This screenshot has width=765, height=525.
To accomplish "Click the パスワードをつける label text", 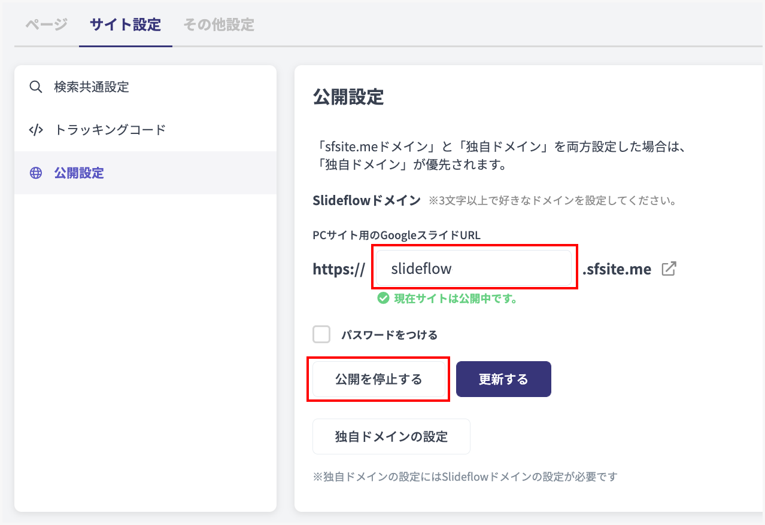I will pos(389,335).
